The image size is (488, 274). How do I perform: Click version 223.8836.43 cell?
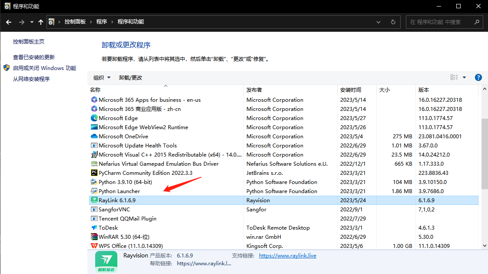[433, 173]
